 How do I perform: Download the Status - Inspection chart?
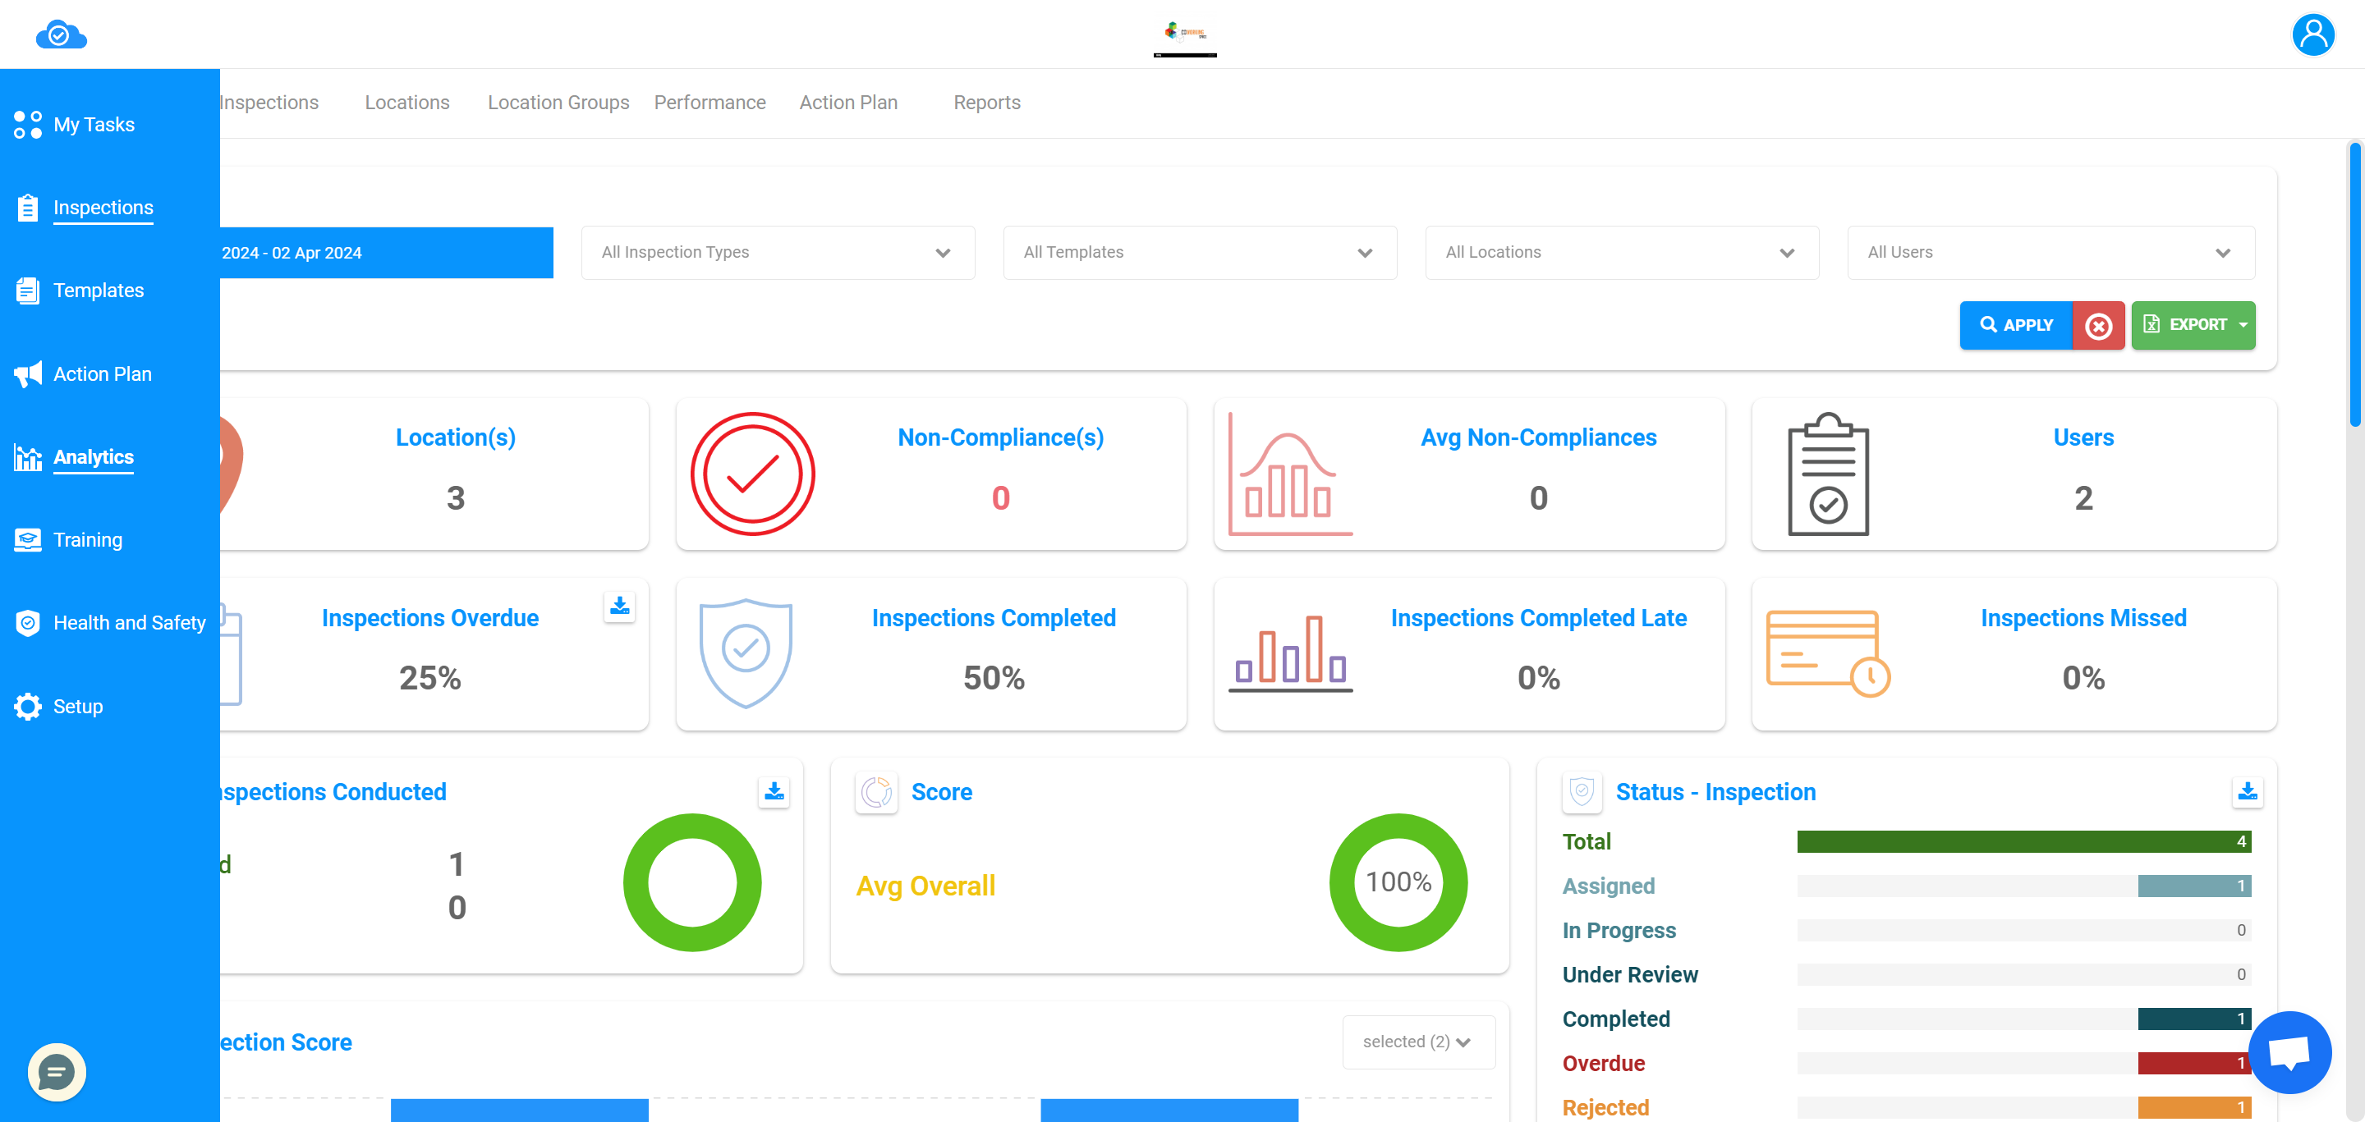pyautogui.click(x=2248, y=790)
